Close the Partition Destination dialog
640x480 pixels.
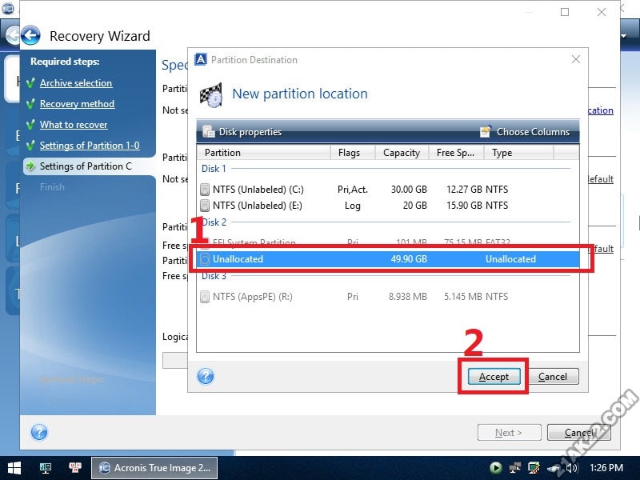click(x=575, y=59)
